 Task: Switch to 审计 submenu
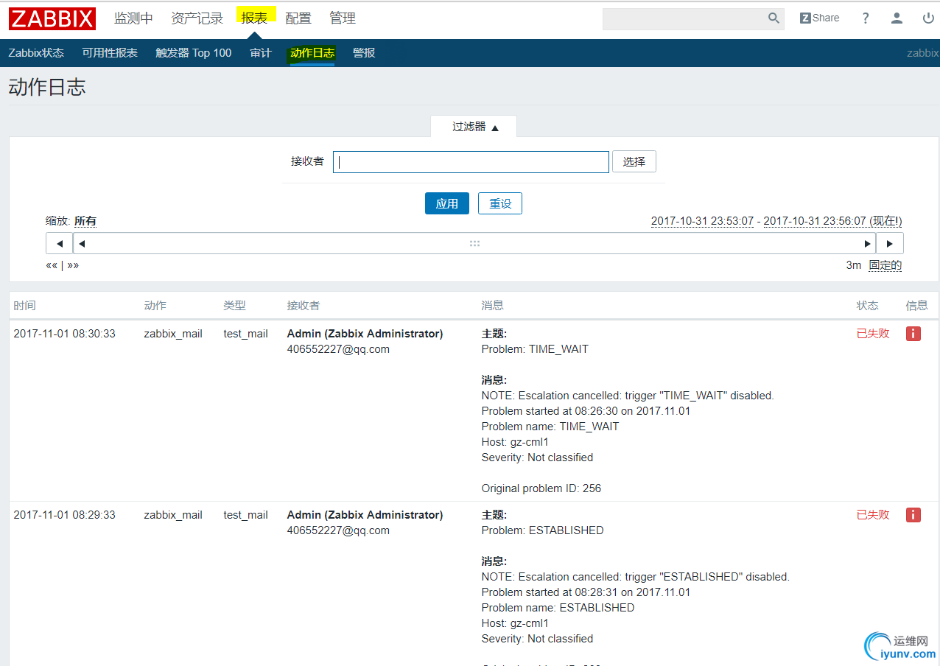click(261, 53)
